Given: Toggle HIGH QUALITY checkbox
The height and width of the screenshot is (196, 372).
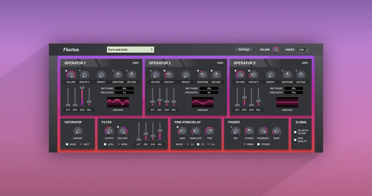Looking at the screenshot, I should click(x=295, y=140).
